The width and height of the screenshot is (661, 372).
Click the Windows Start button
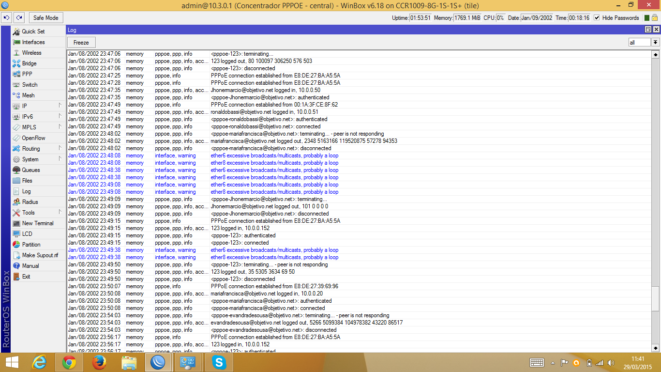pos(12,362)
